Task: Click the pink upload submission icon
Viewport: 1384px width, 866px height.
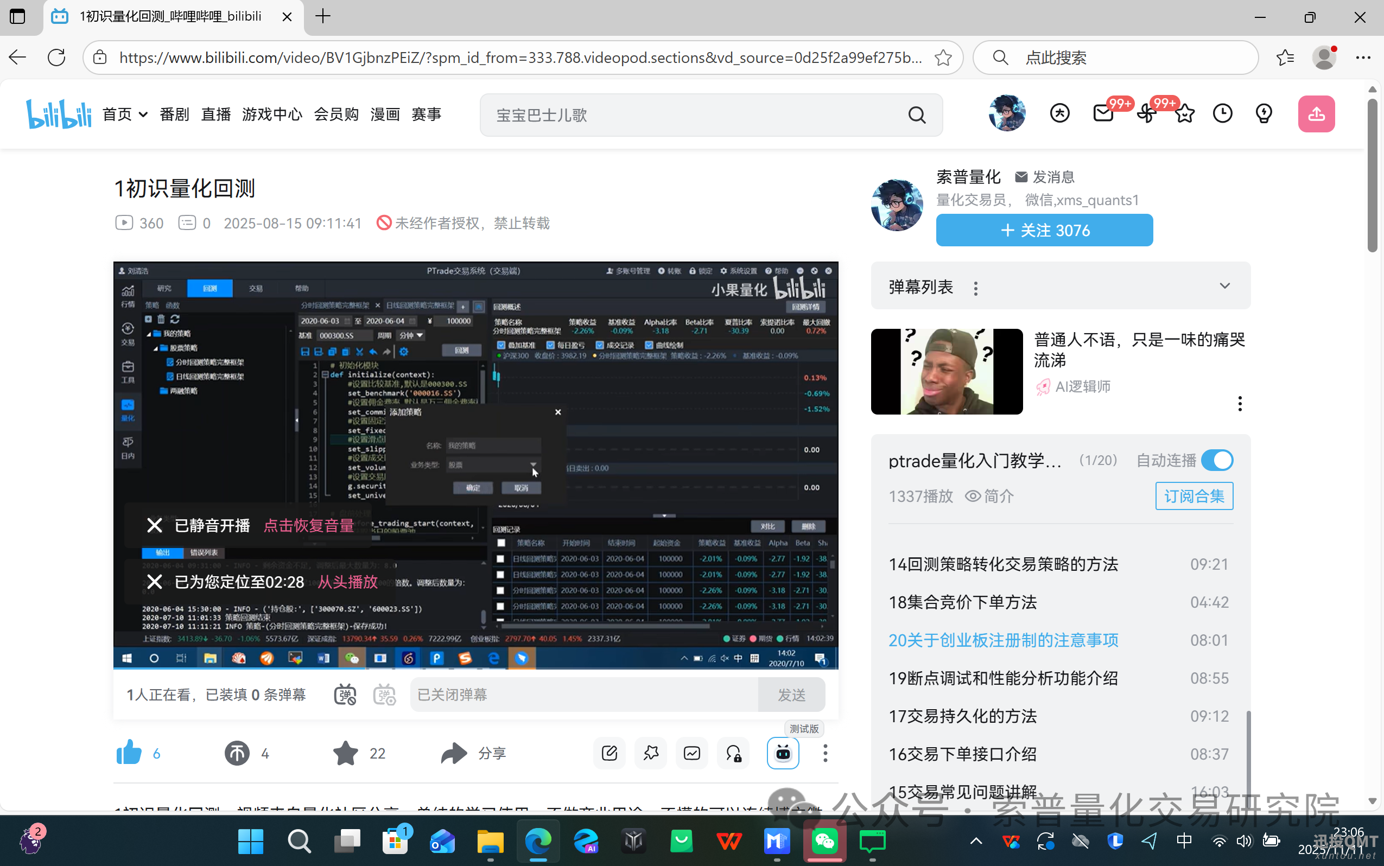Action: (1316, 113)
